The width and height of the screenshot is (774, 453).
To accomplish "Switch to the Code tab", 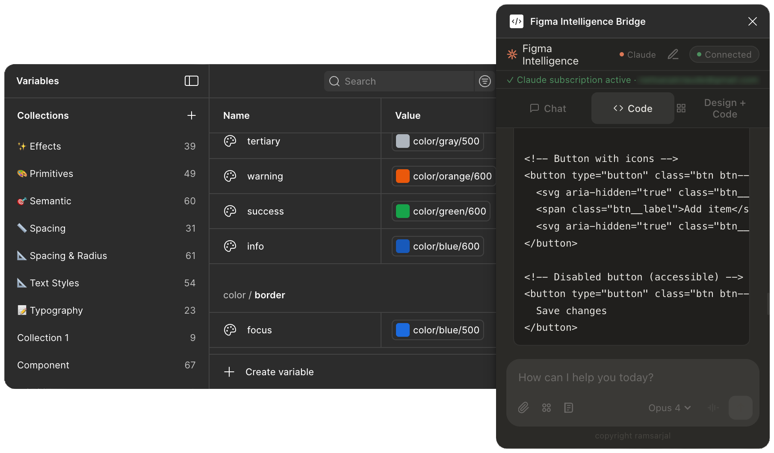I will click(x=632, y=109).
